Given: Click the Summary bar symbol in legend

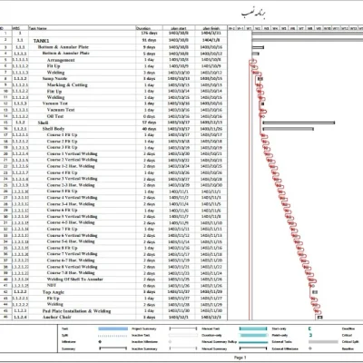Looking at the screenshot, I should [113, 348].
